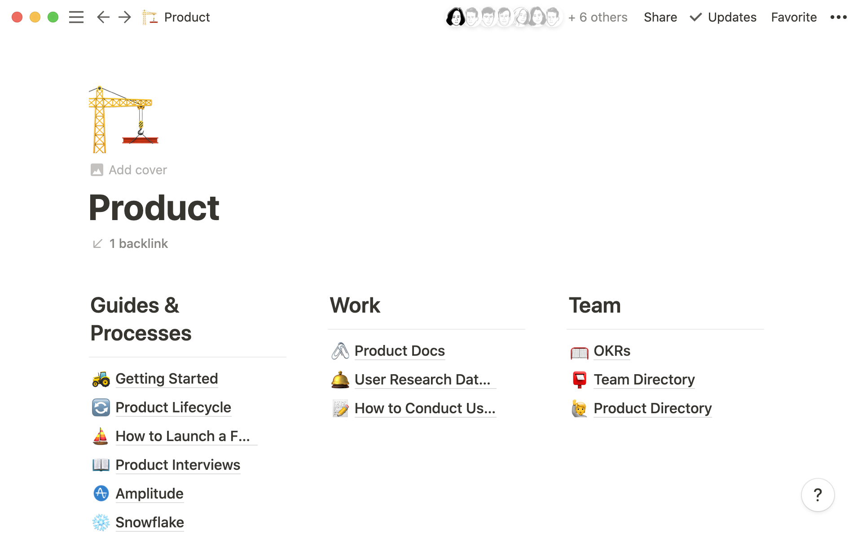The image size is (862, 539).
Task: Click the paperclips icon beside Product Docs
Action: (340, 351)
